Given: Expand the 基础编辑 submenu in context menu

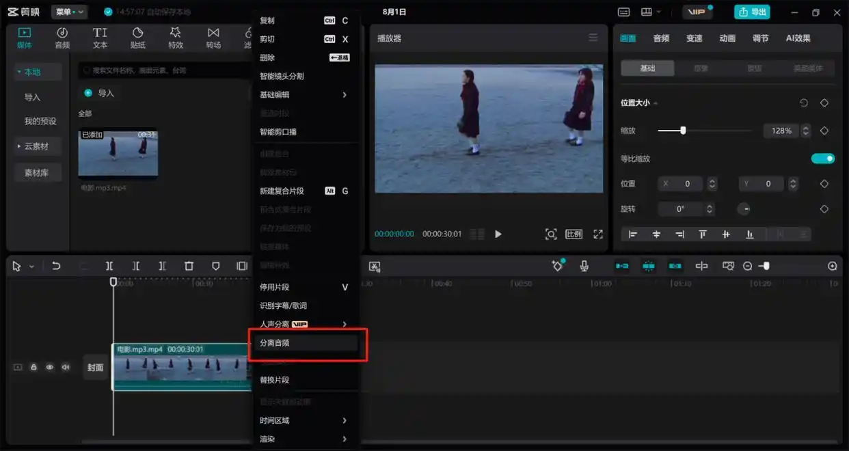Looking at the screenshot, I should pyautogui.click(x=304, y=95).
